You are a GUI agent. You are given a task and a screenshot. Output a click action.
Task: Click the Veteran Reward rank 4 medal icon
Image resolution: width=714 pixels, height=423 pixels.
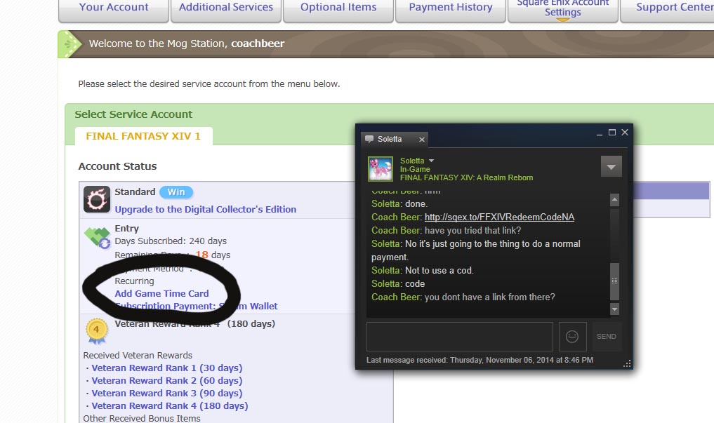point(97,331)
